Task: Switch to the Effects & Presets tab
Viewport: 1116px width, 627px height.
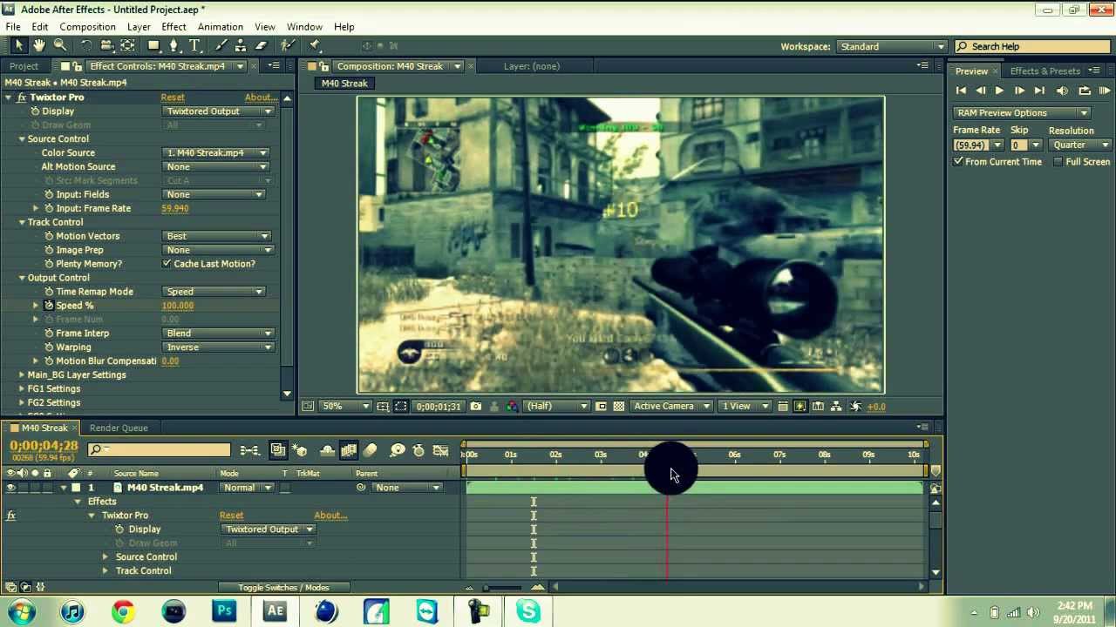Action: (x=1045, y=71)
